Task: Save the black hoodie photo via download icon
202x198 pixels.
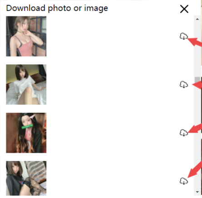Action: (x=184, y=181)
